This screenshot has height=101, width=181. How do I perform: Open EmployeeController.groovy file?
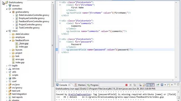(x=32, y=18)
